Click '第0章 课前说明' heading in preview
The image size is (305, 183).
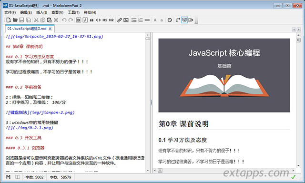coord(183,124)
